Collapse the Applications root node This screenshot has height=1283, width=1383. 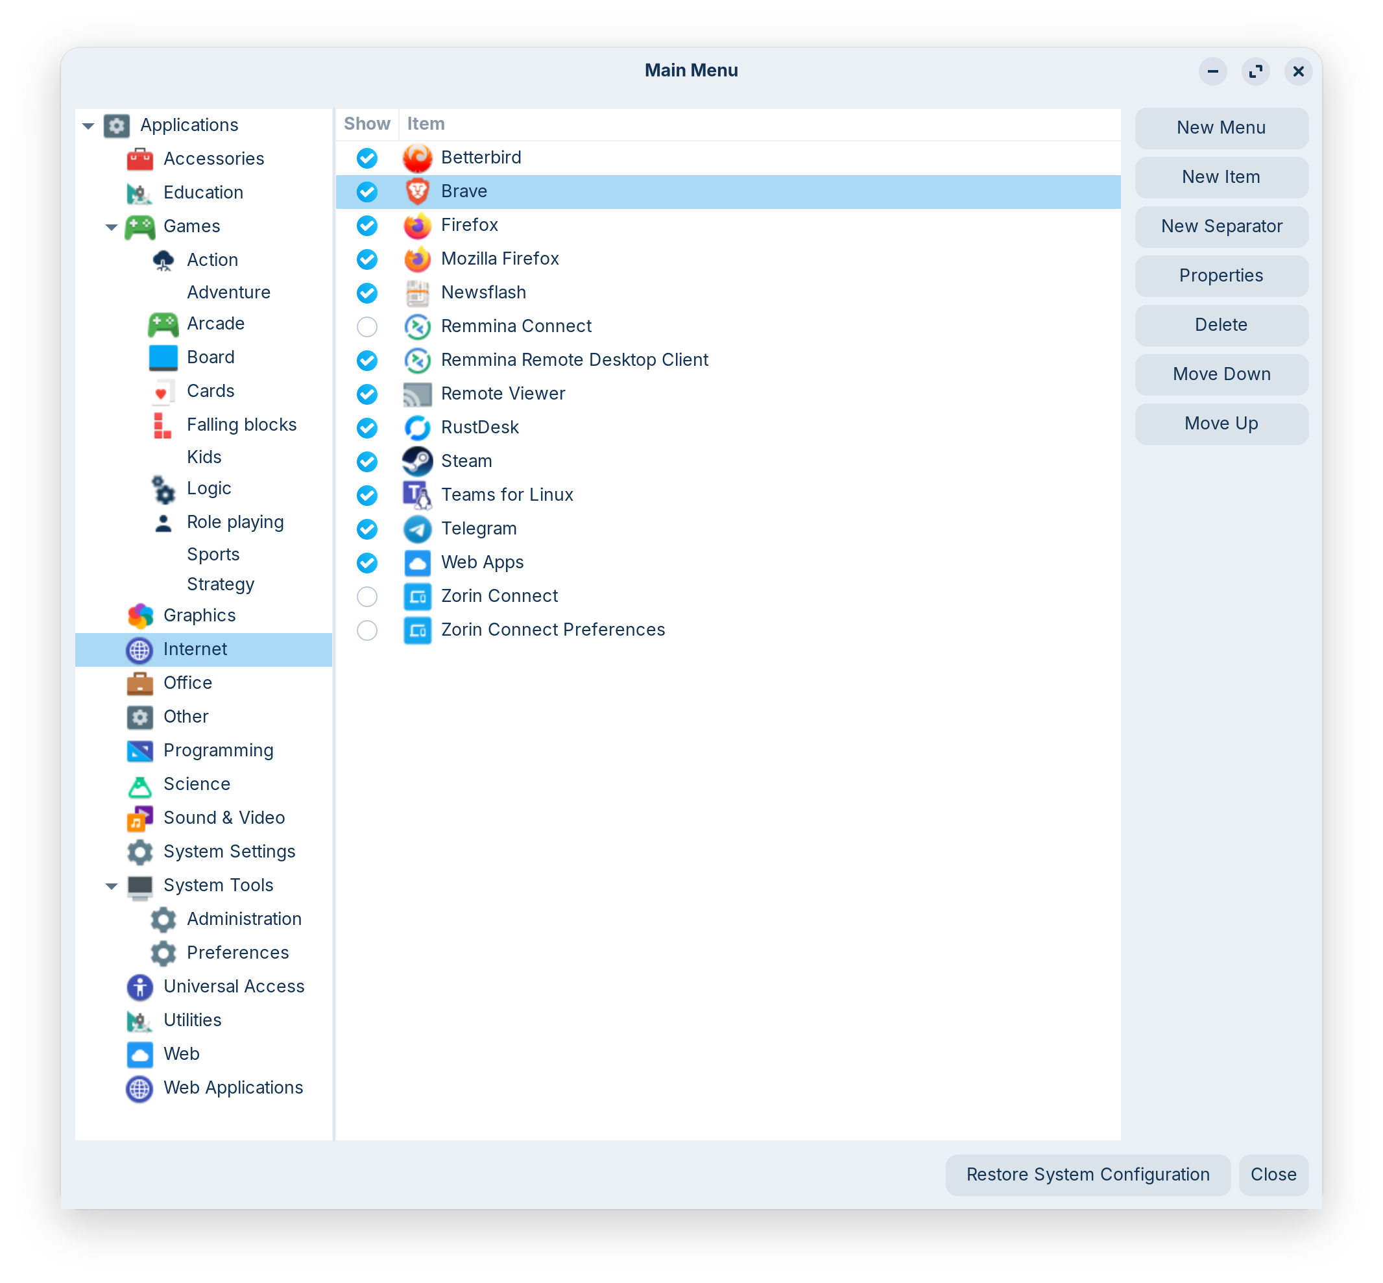(88, 126)
